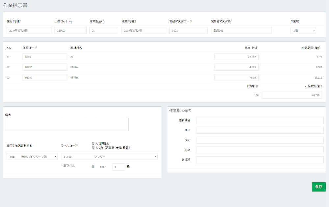This screenshot has height=207, width=329.
Task: Click the 在庫コード field containing 0699
Action: point(45,57)
